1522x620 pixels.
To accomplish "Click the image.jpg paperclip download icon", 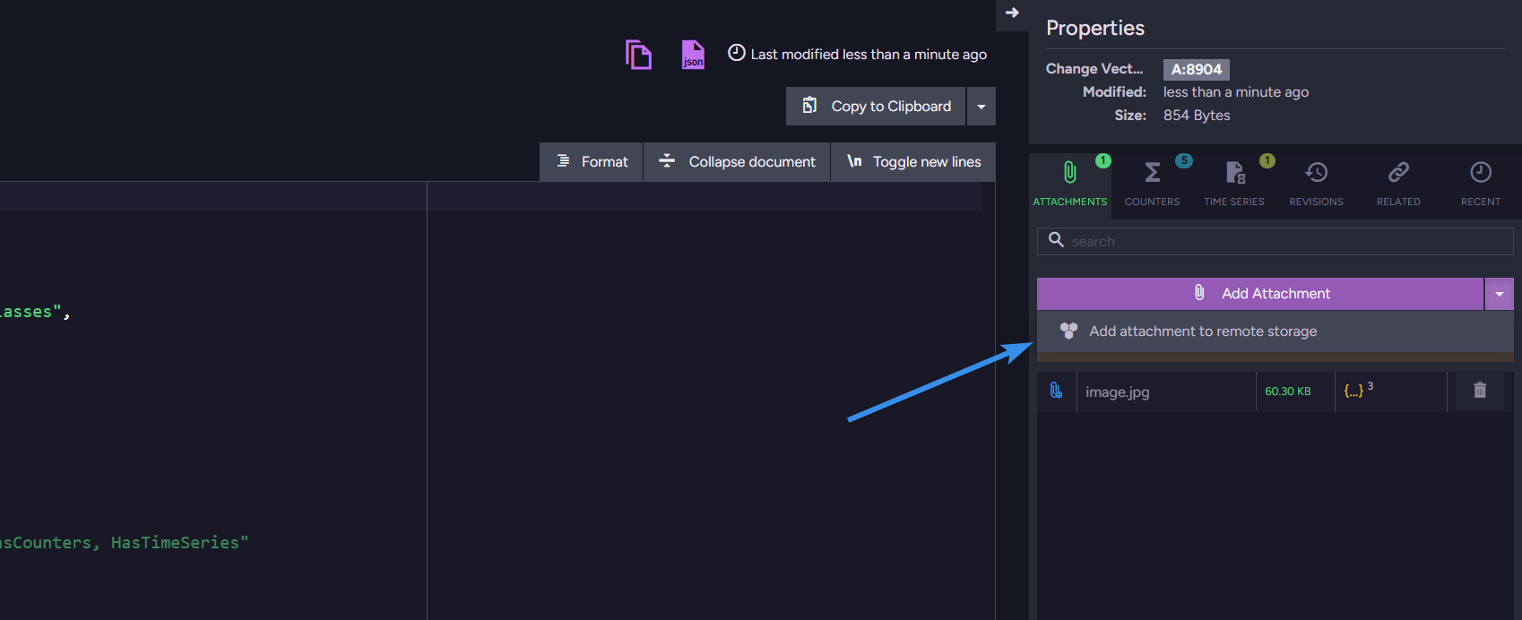I will point(1056,391).
